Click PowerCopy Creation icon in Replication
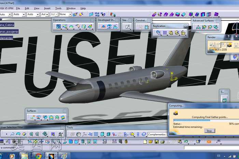The height and width of the screenshot is (159, 239). 177,32
